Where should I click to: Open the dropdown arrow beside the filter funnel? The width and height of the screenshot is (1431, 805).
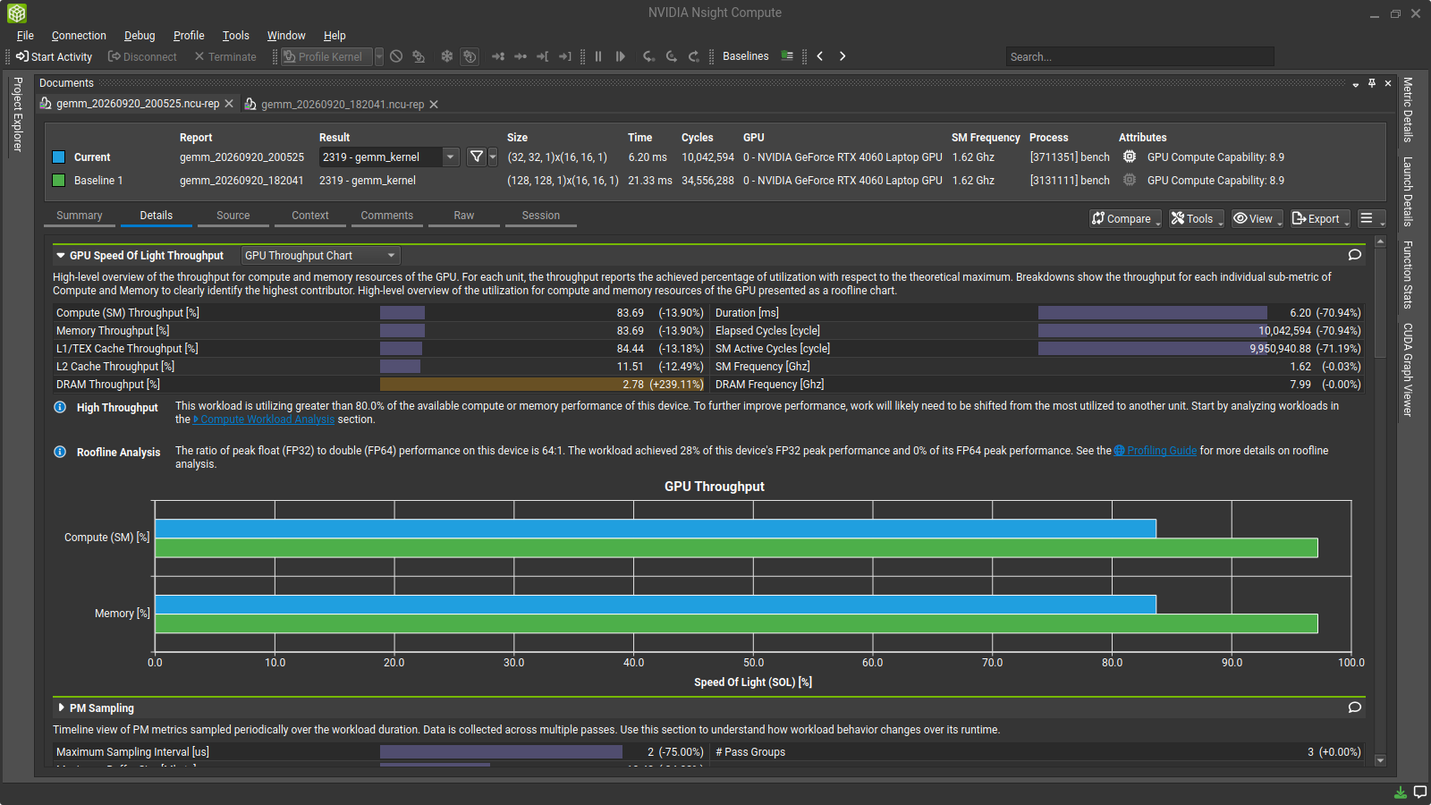tap(493, 157)
